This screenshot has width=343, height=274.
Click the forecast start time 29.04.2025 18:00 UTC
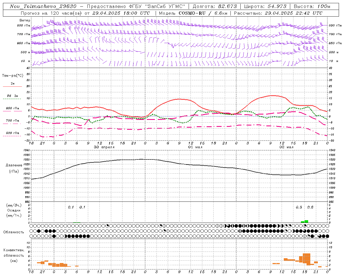pyautogui.click(x=121, y=13)
